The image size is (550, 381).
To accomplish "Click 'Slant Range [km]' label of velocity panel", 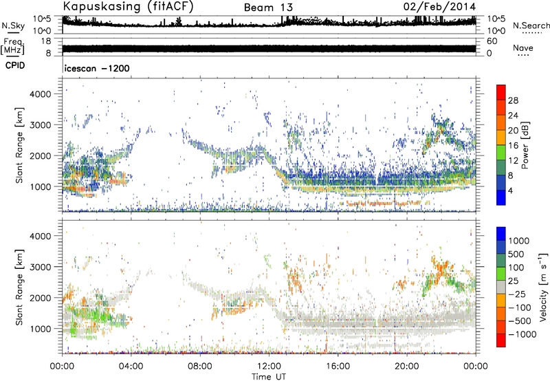I will pyautogui.click(x=19, y=287).
